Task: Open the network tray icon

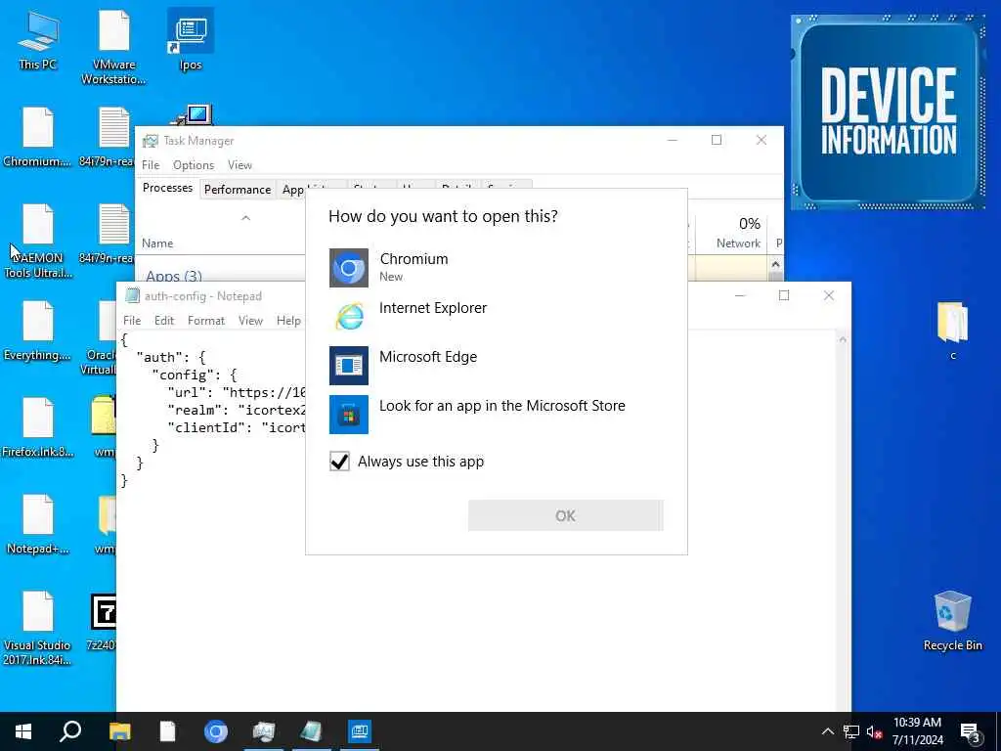Action: tap(851, 731)
